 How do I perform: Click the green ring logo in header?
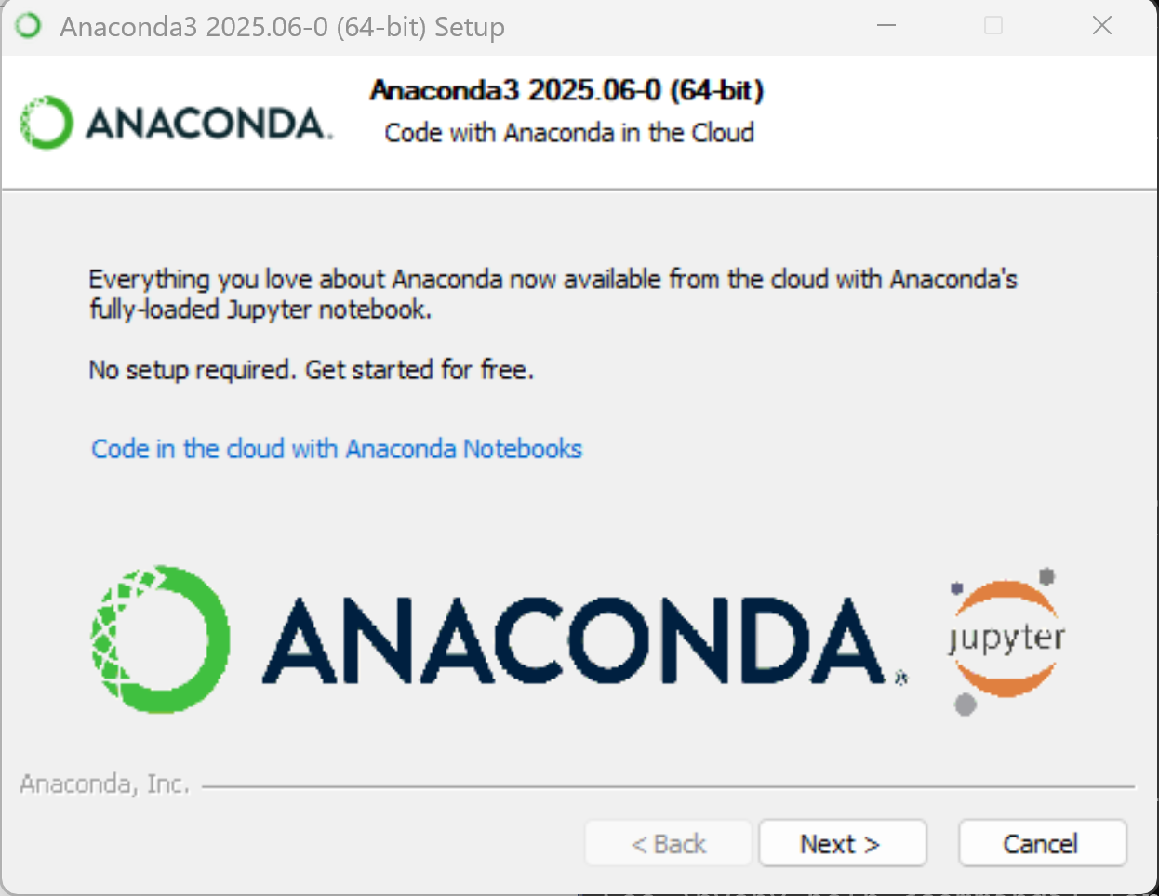pyautogui.click(x=46, y=123)
